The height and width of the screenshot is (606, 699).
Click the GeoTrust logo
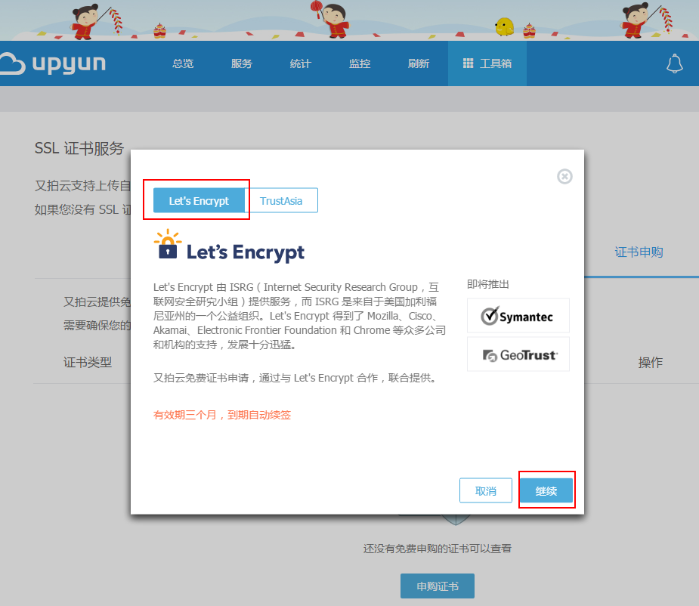point(518,354)
